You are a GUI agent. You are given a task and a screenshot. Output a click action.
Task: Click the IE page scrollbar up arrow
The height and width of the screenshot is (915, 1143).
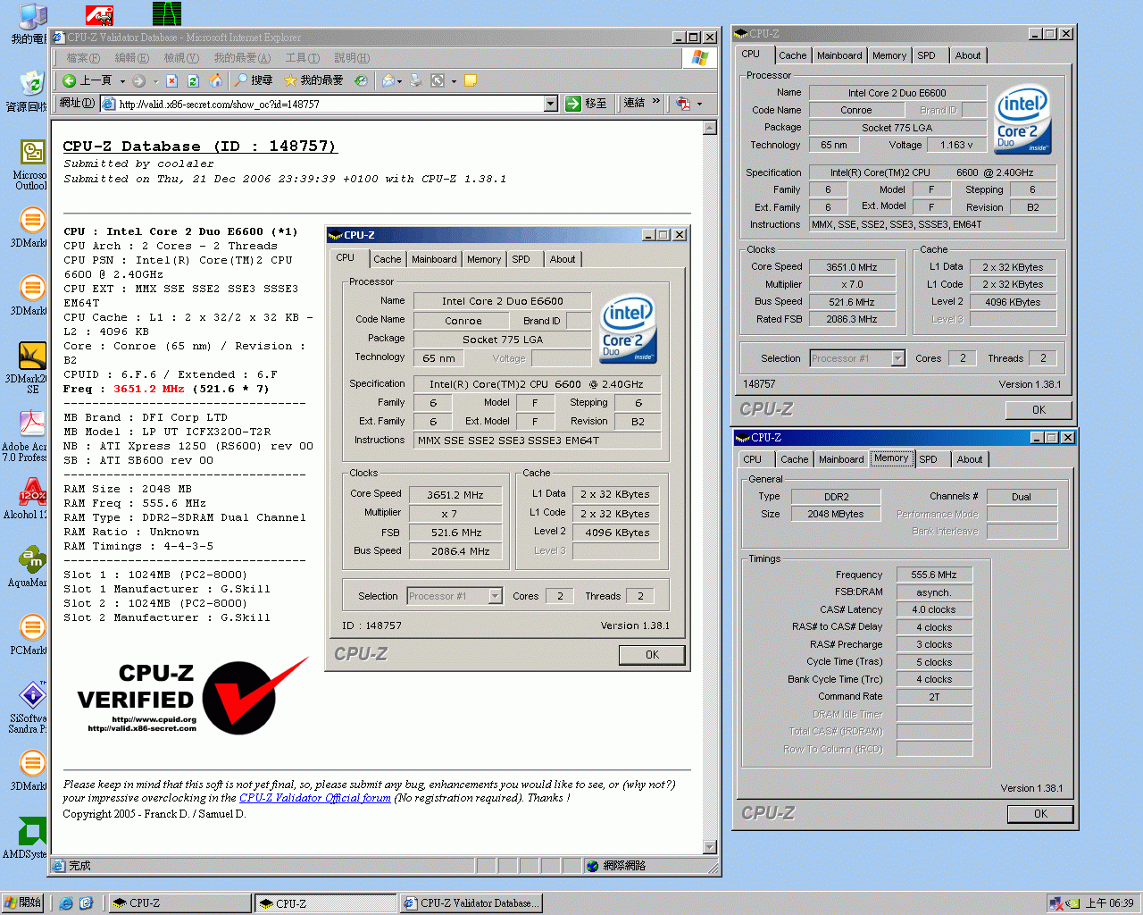pos(710,128)
